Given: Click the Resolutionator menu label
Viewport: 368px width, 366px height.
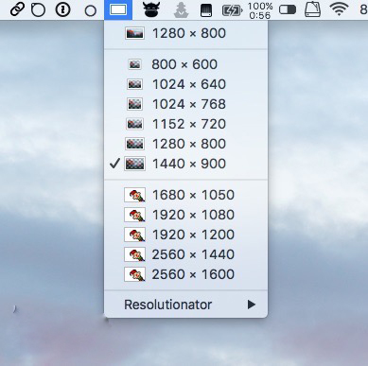Looking at the screenshot, I should click(167, 305).
